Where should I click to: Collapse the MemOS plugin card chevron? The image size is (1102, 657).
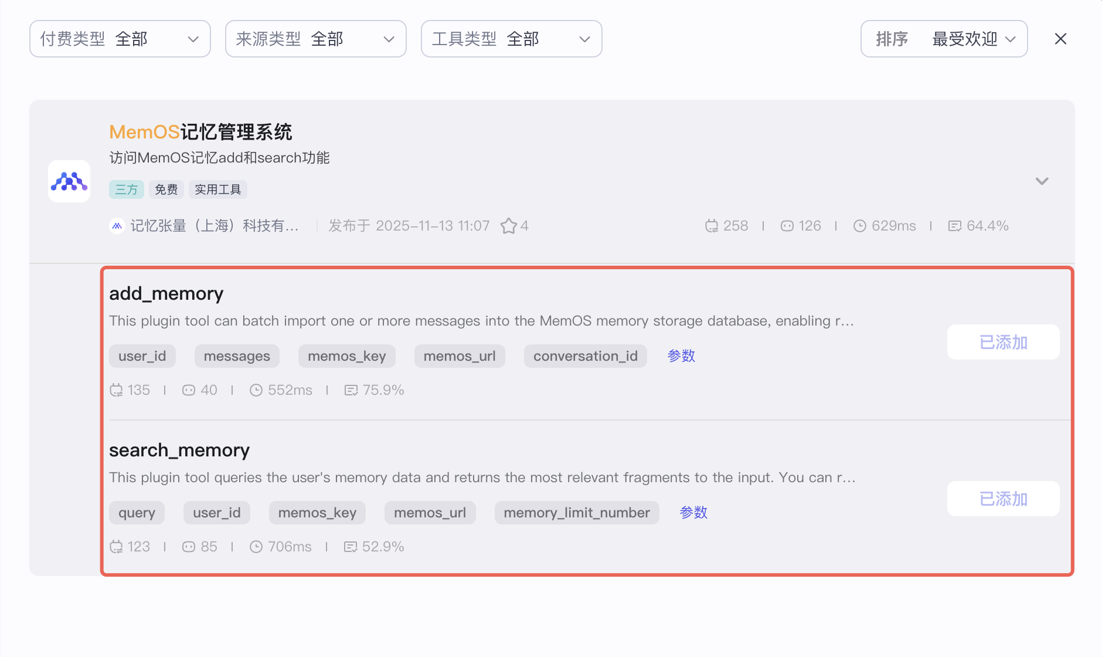(x=1042, y=181)
